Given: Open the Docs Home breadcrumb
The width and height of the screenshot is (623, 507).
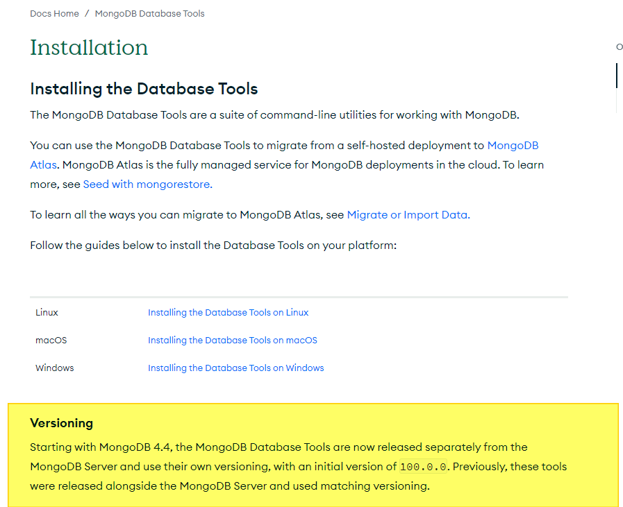Looking at the screenshot, I should coord(54,14).
